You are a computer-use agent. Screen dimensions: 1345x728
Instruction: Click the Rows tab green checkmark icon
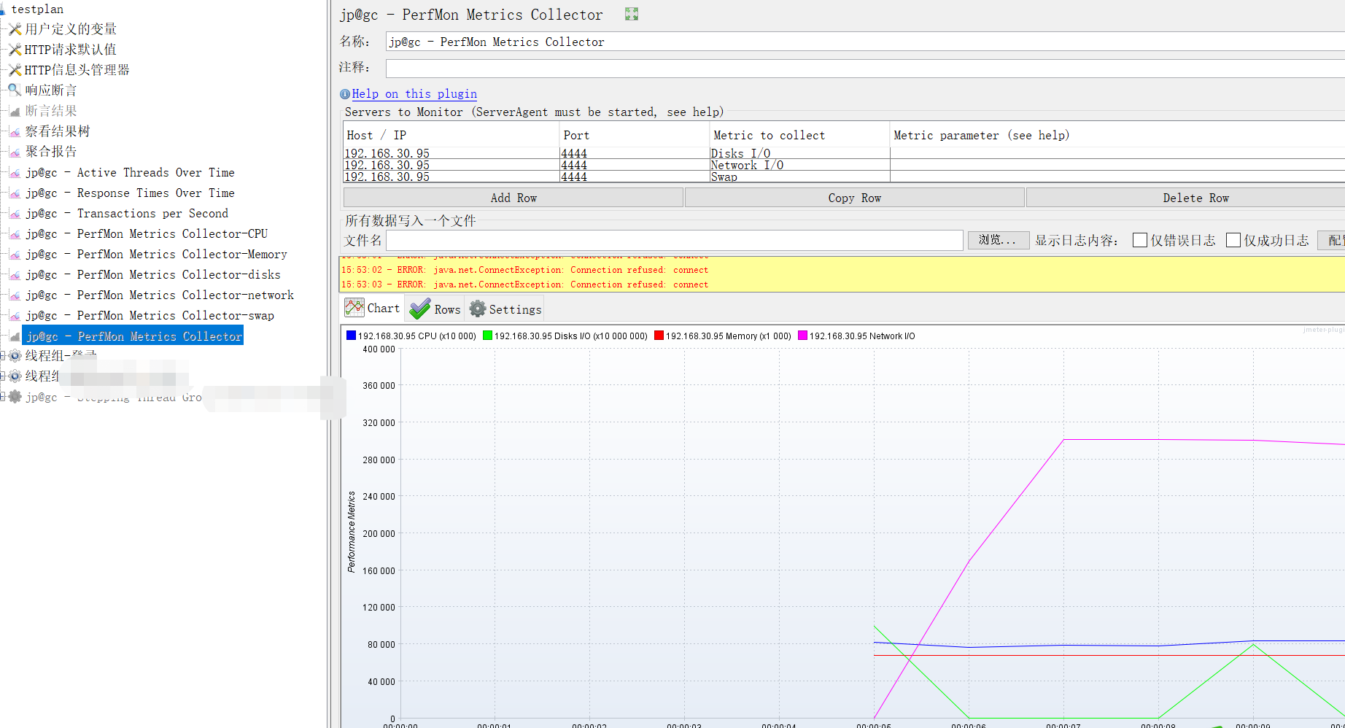click(420, 309)
